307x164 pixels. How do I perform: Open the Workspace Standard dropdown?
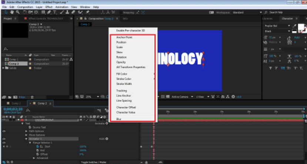[x=247, y=12]
